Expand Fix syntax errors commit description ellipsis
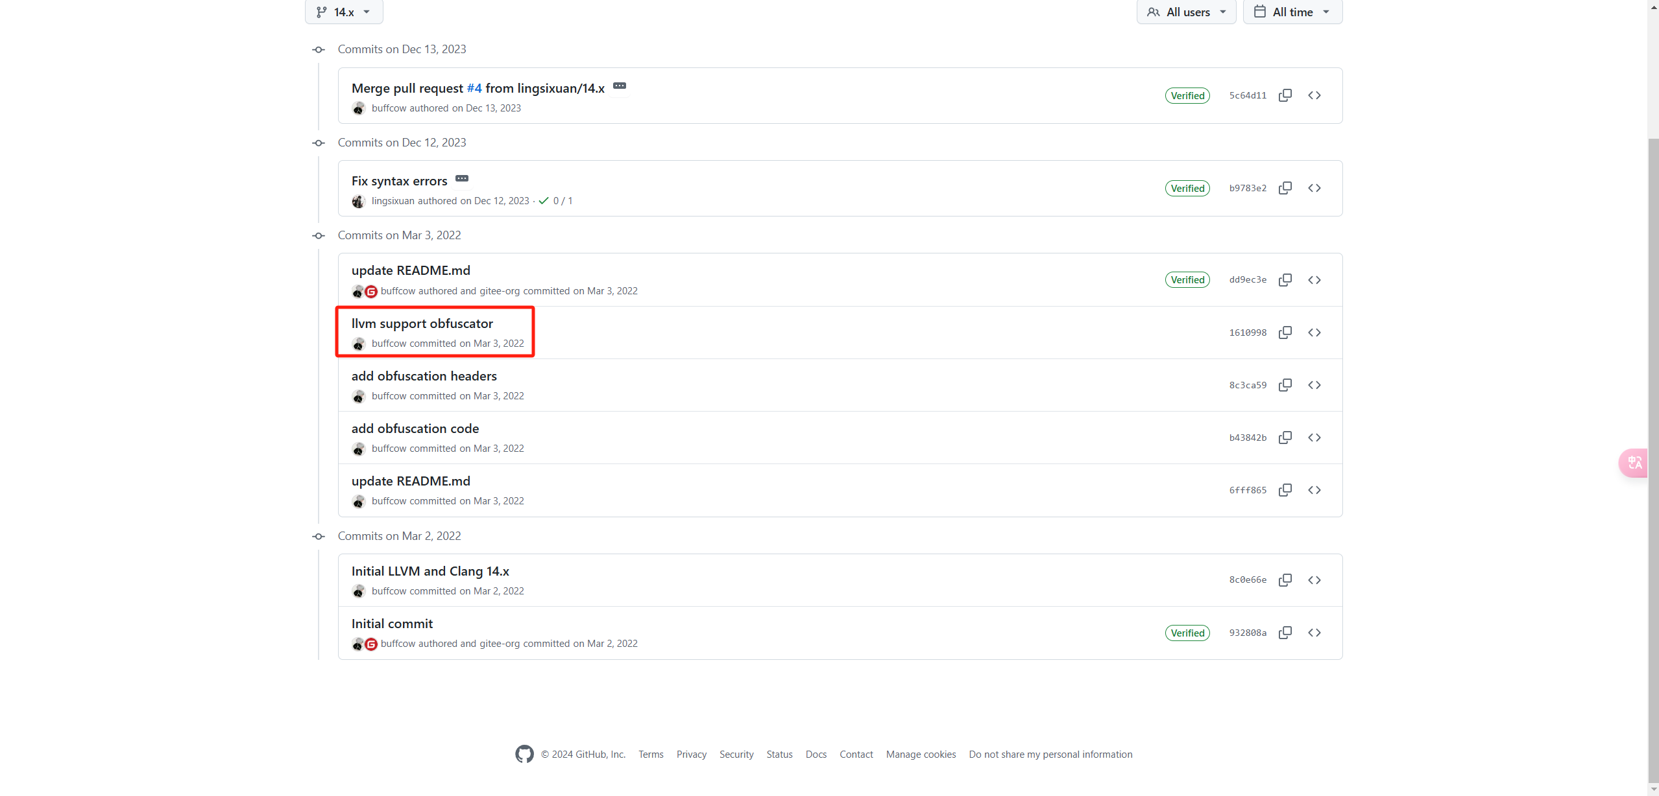 462,179
